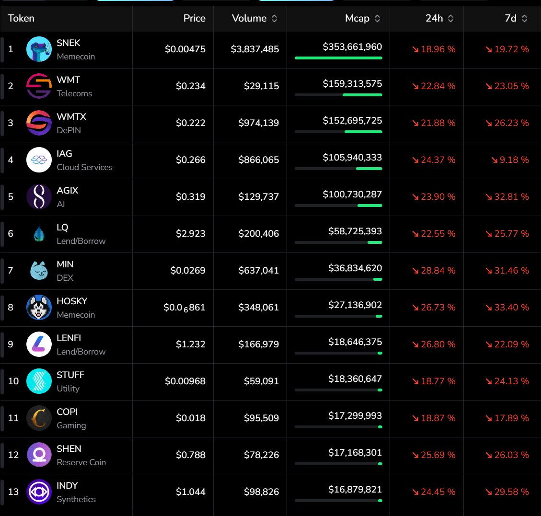
Task: Open the SNEK snake token icon
Action: pos(39,49)
